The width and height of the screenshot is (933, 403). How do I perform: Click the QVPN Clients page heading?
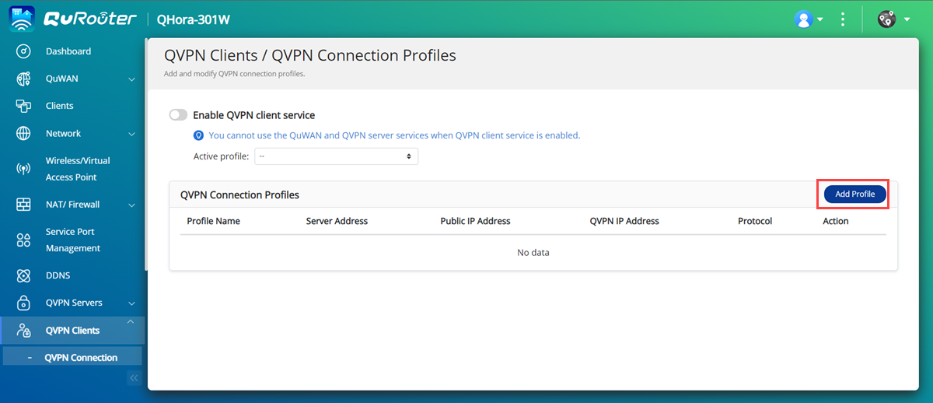point(310,56)
